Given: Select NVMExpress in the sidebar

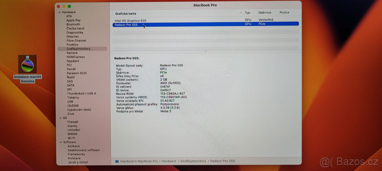Looking at the screenshot, I should click(x=76, y=57).
